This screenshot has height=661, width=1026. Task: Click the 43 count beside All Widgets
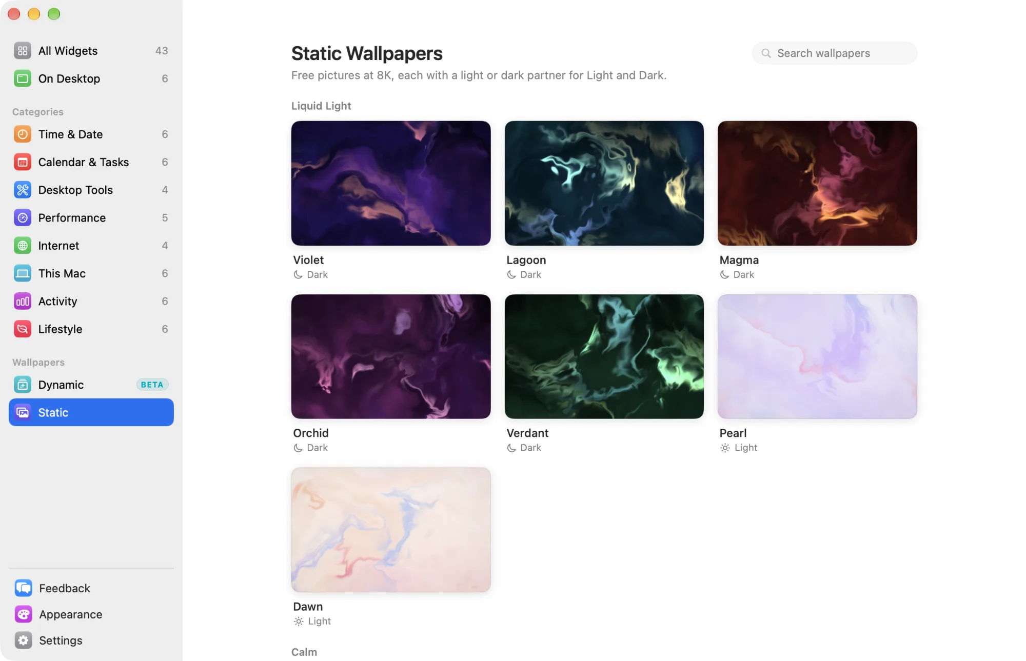(x=162, y=51)
